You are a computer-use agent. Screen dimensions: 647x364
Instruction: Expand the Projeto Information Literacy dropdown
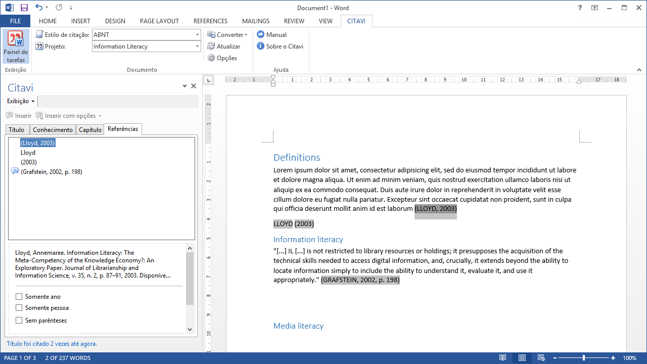(197, 47)
